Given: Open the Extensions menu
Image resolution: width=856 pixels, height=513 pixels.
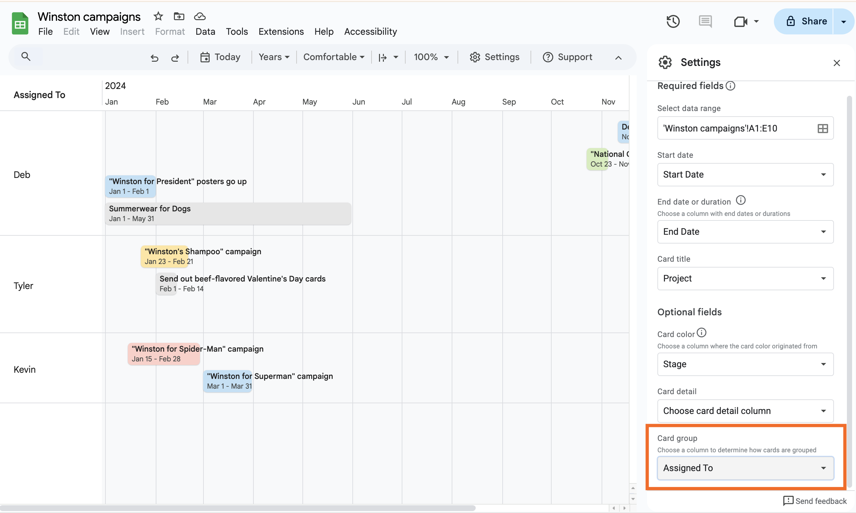Looking at the screenshot, I should click(281, 31).
